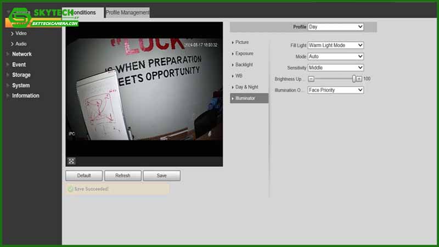Click the minus icon on Brightness slider

pos(311,79)
